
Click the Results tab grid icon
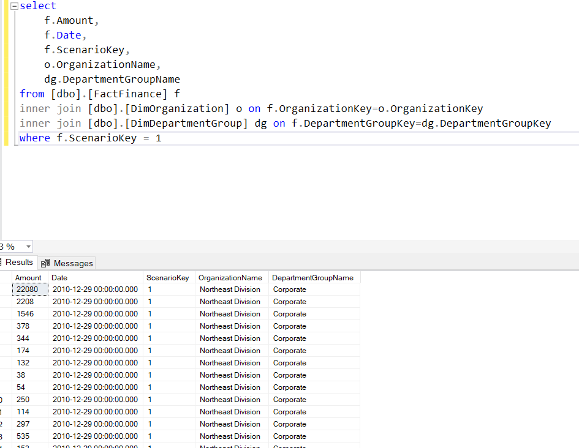pyautogui.click(x=3, y=262)
